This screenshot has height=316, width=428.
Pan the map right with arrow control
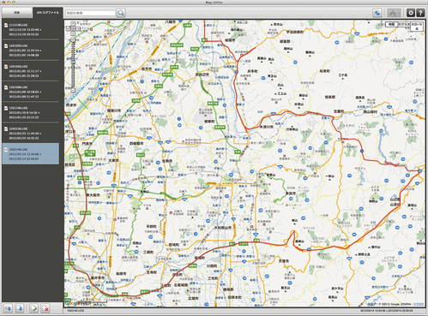78,28
